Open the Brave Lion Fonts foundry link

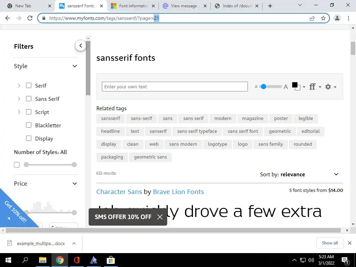[178, 192]
